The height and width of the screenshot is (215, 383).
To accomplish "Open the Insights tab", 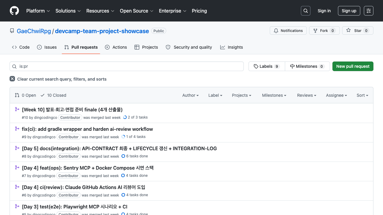I will point(232,47).
